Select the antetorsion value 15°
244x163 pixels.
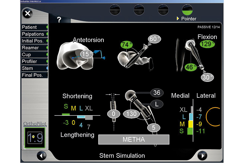coord(87,54)
